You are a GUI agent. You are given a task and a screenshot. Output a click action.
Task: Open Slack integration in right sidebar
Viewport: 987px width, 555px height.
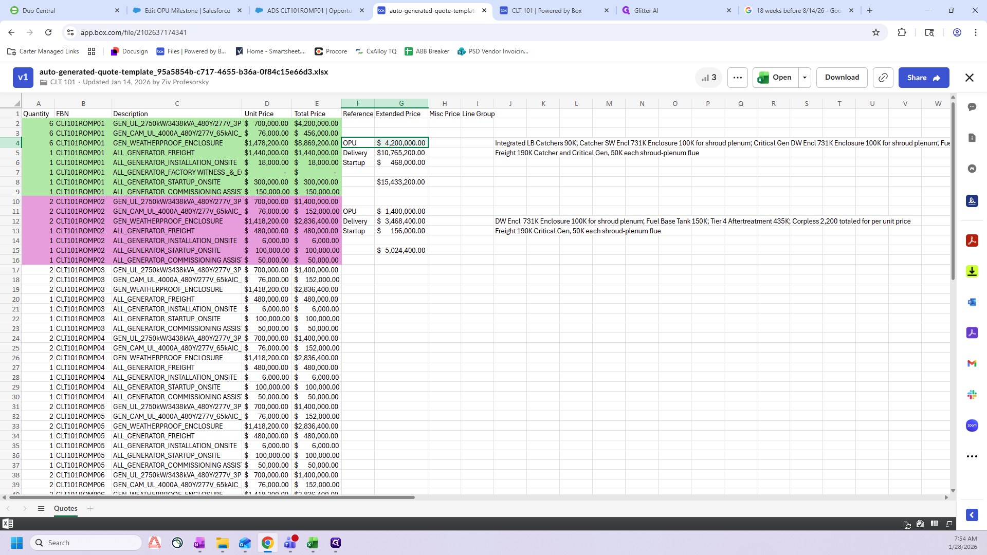(972, 395)
